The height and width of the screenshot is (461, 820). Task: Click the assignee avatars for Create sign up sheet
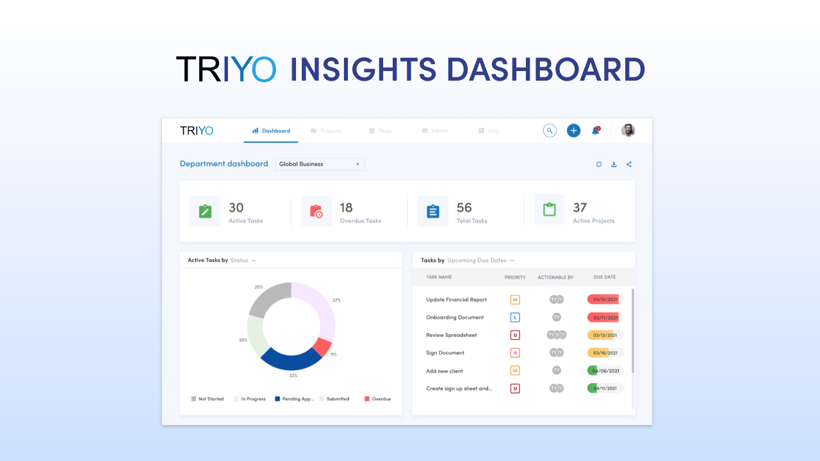point(557,388)
